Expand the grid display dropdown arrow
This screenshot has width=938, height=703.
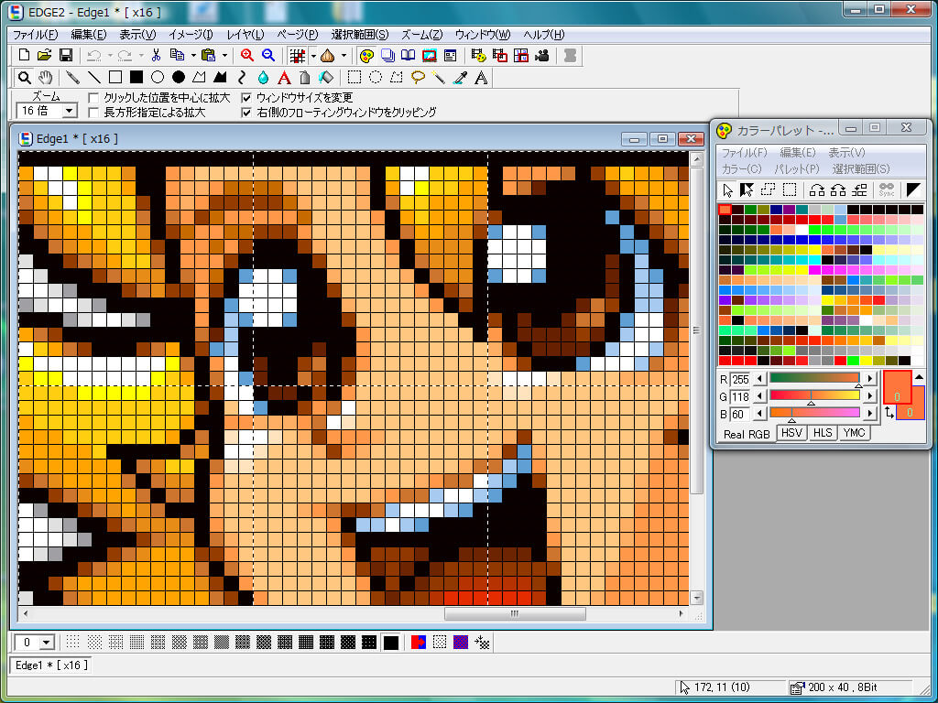tap(313, 55)
